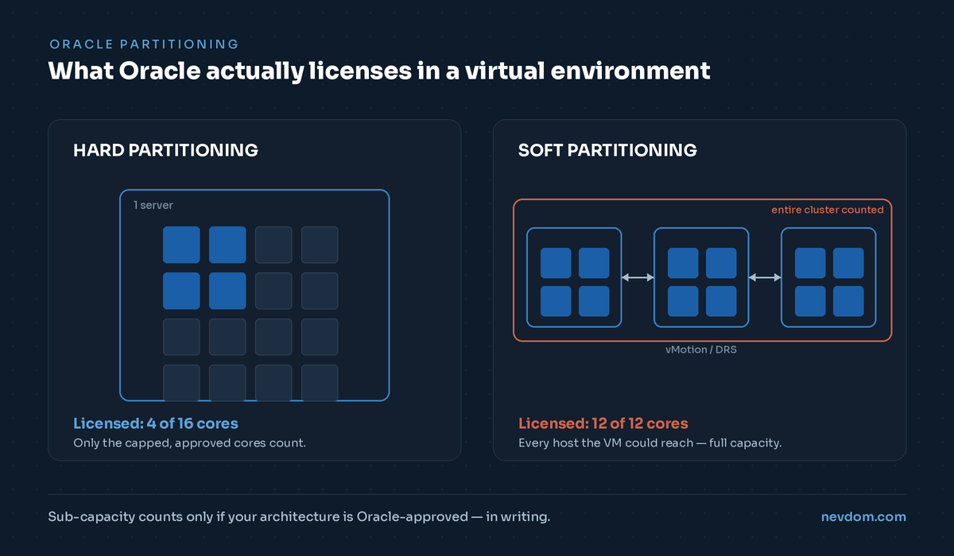Image resolution: width=954 pixels, height=556 pixels.
Task: Click the ORACLE PARTITIONING eyebrow label
Action: 144,44
